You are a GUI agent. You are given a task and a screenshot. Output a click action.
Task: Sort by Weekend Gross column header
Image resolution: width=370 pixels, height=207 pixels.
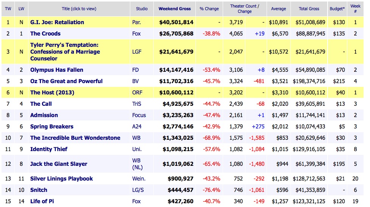[x=175, y=9]
